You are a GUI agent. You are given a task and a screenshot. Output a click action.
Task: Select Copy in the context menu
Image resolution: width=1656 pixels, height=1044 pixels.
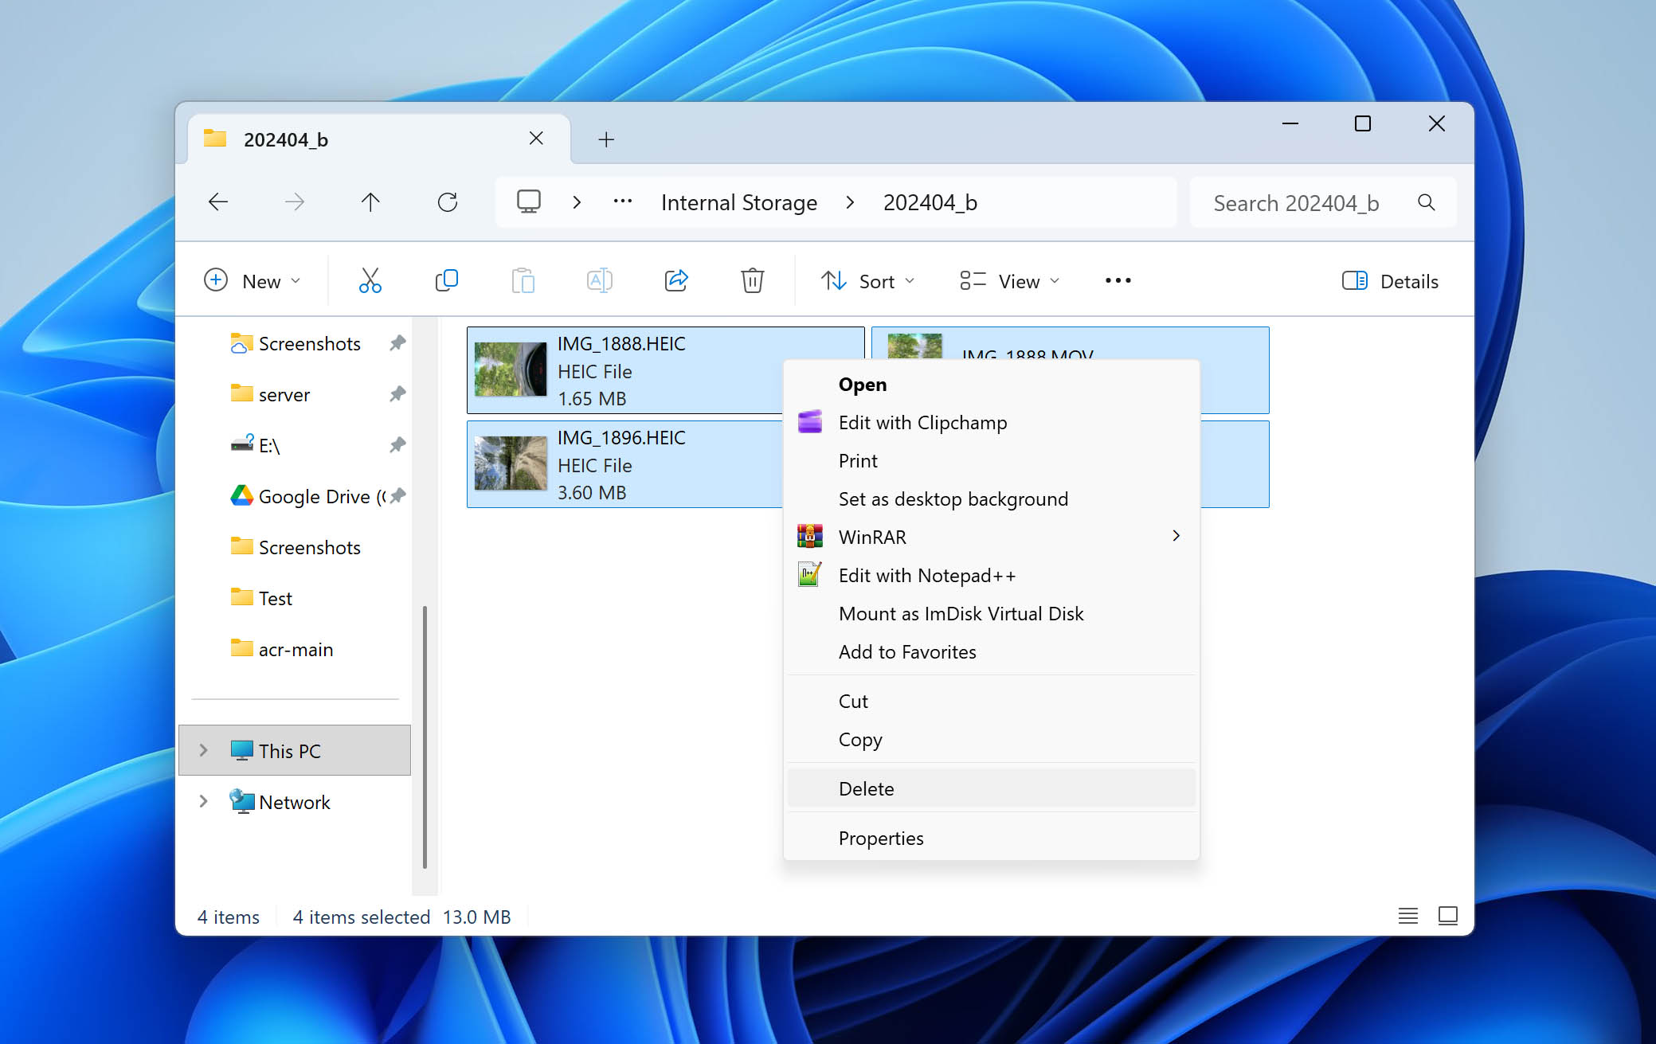pos(991,740)
